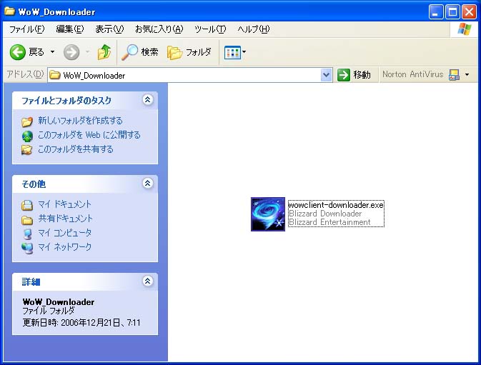The height and width of the screenshot is (365, 481).
Task: Open マイ ドキュメント link
Action: [64, 204]
